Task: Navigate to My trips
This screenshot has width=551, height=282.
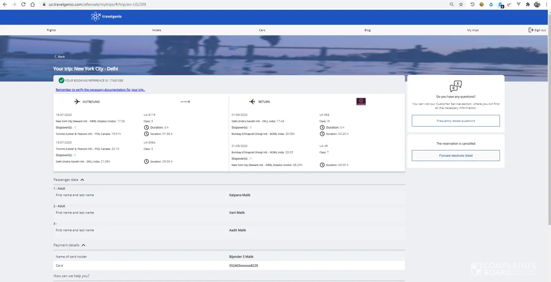Action: 473,30
